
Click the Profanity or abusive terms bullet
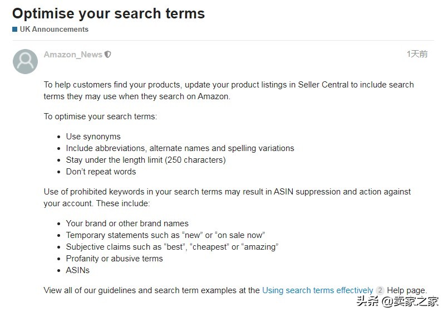click(114, 259)
